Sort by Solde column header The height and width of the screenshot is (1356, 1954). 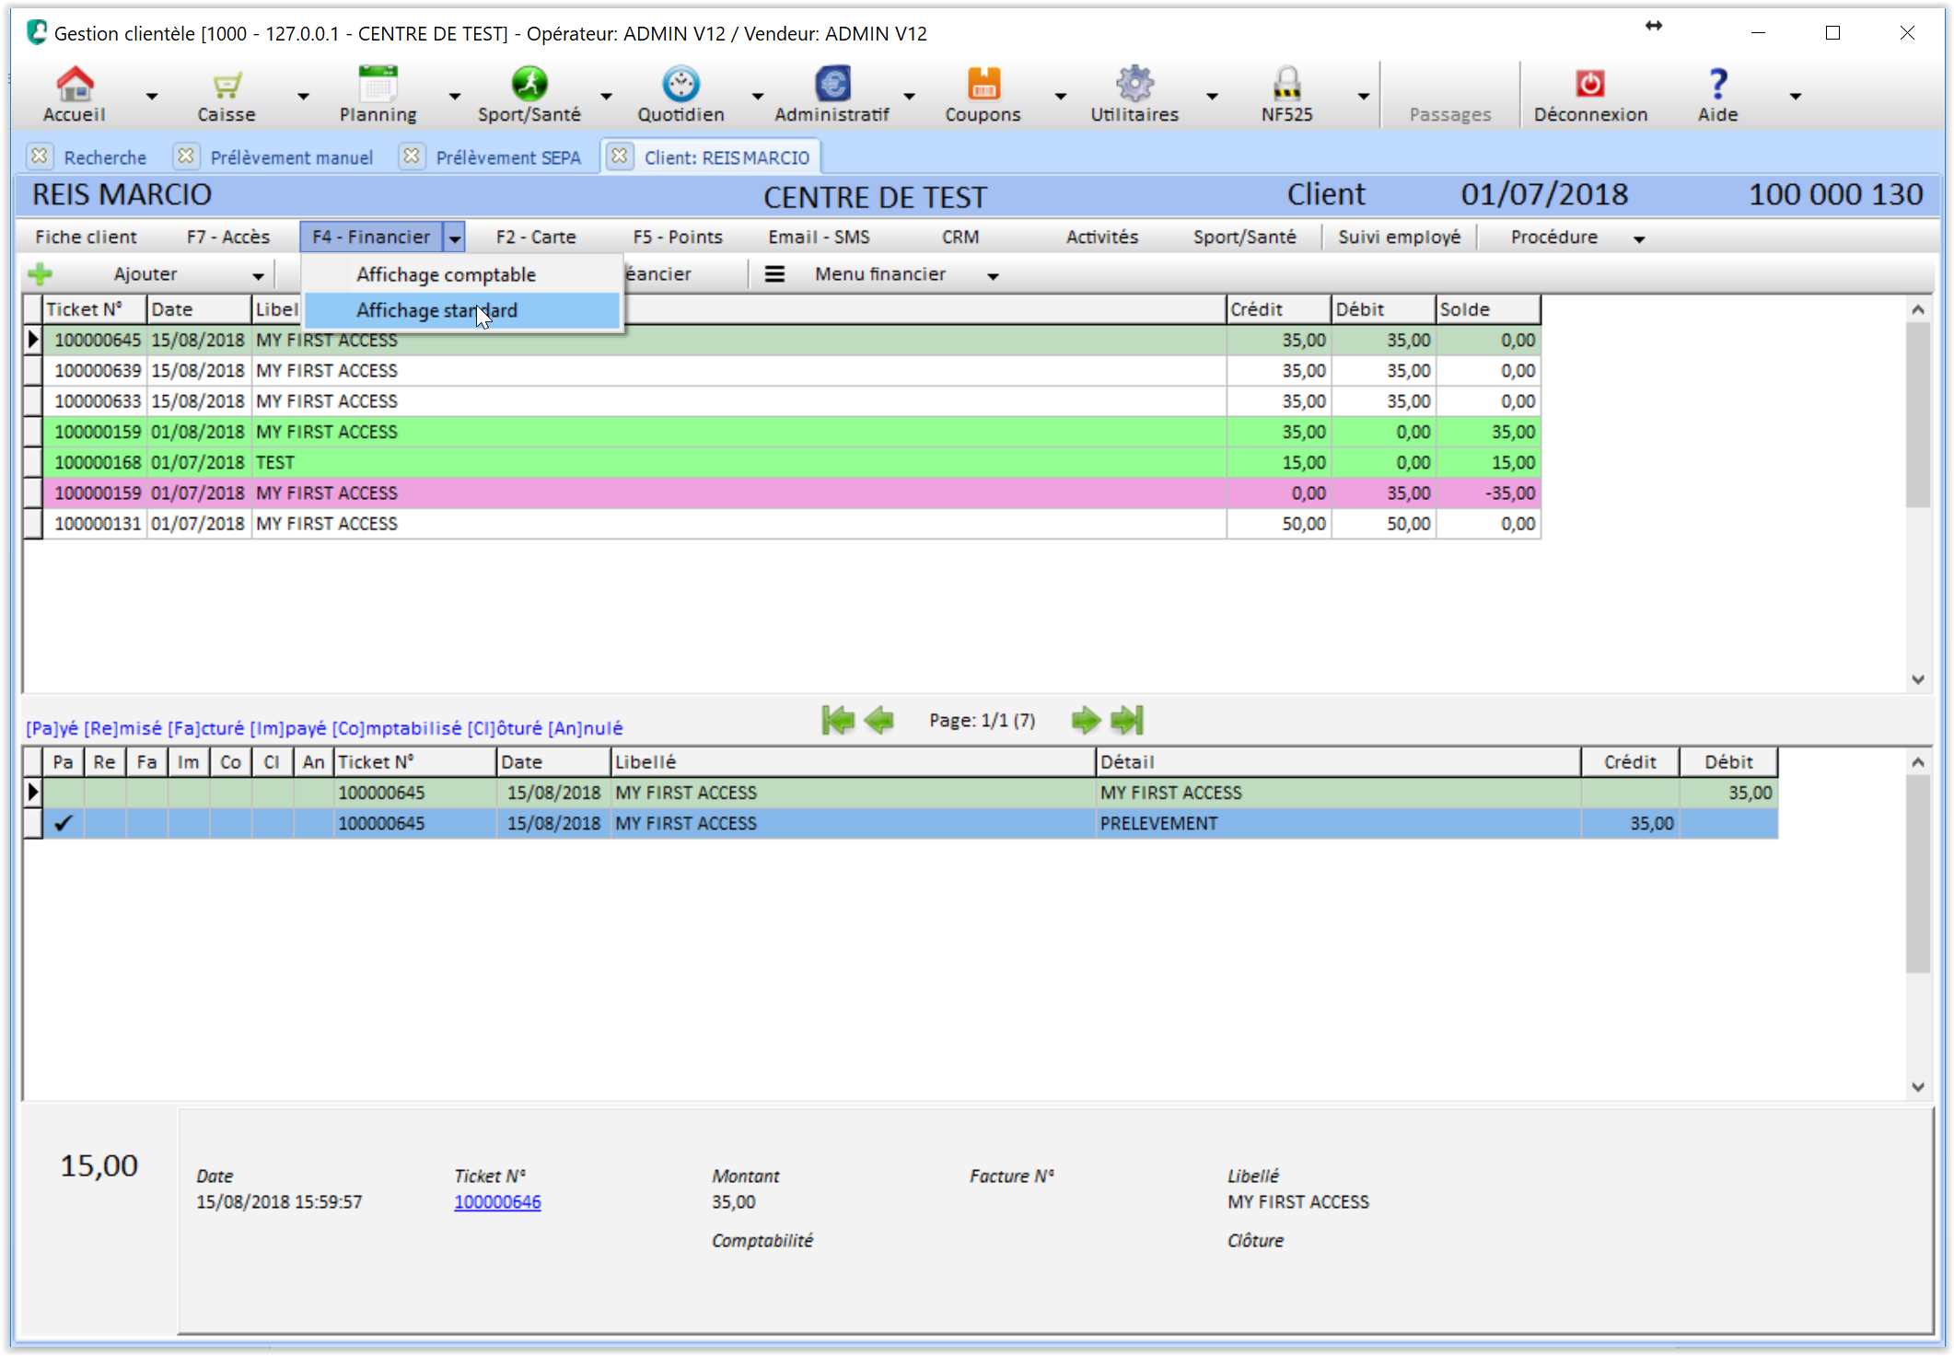1488,309
